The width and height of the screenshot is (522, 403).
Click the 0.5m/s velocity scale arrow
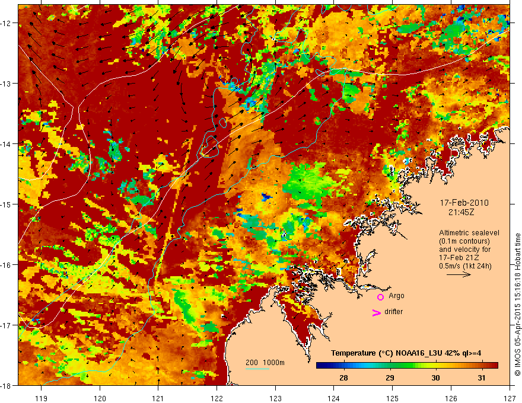459,274
